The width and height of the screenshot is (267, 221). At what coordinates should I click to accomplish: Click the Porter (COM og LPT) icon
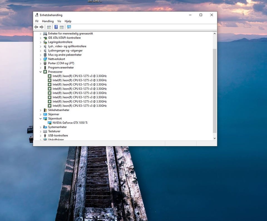[45, 63]
